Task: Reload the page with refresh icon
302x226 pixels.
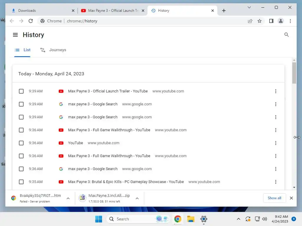Action: coord(31,21)
